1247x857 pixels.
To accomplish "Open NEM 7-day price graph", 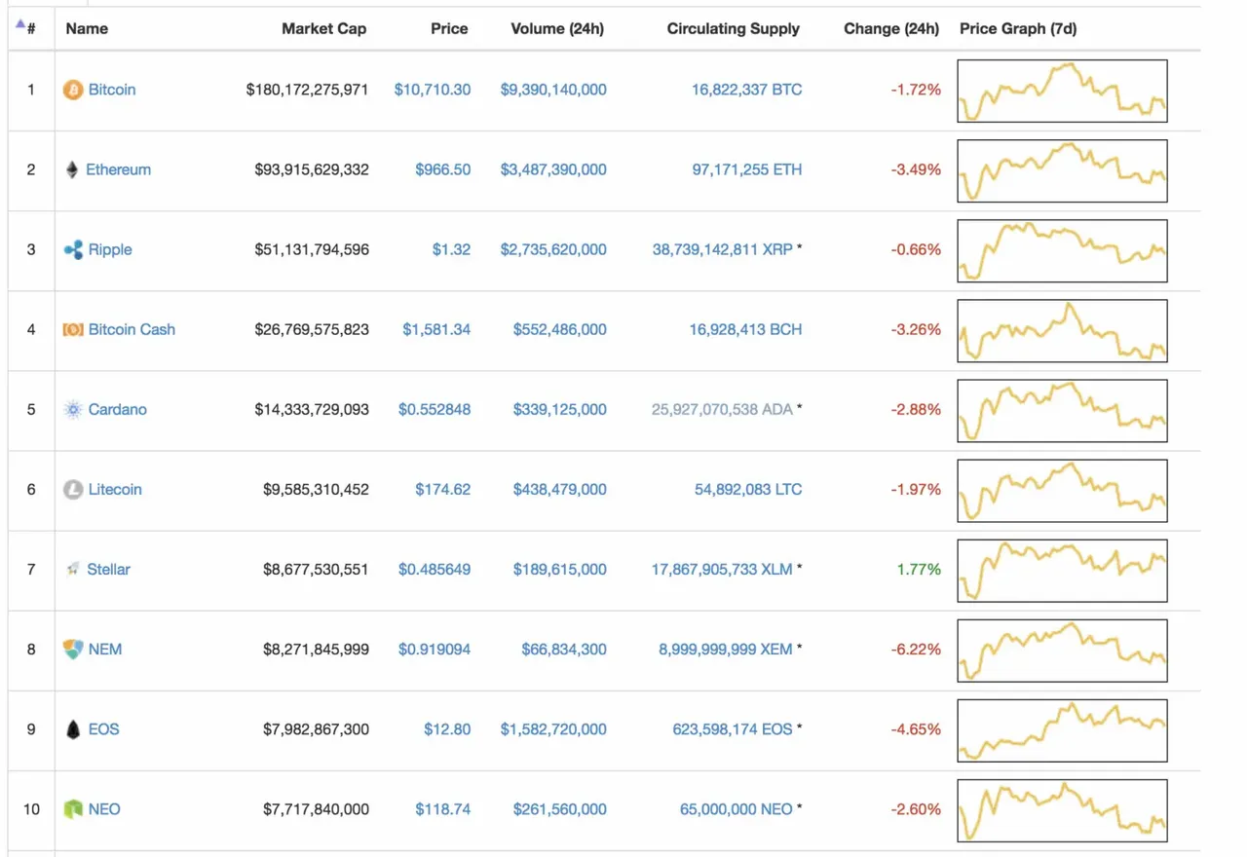I will coord(1062,651).
